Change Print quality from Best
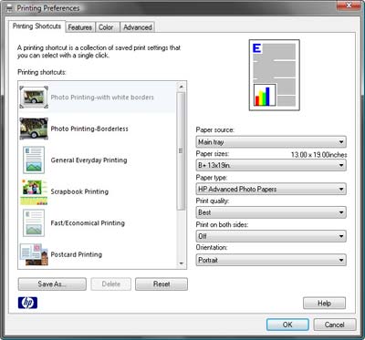 point(271,212)
